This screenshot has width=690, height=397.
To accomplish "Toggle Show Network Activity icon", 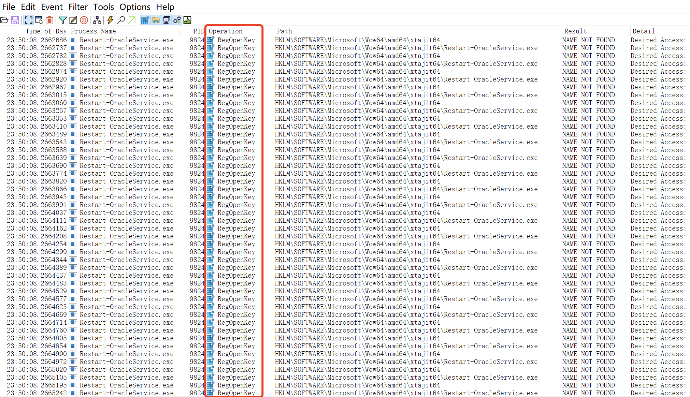I will 166,20.
